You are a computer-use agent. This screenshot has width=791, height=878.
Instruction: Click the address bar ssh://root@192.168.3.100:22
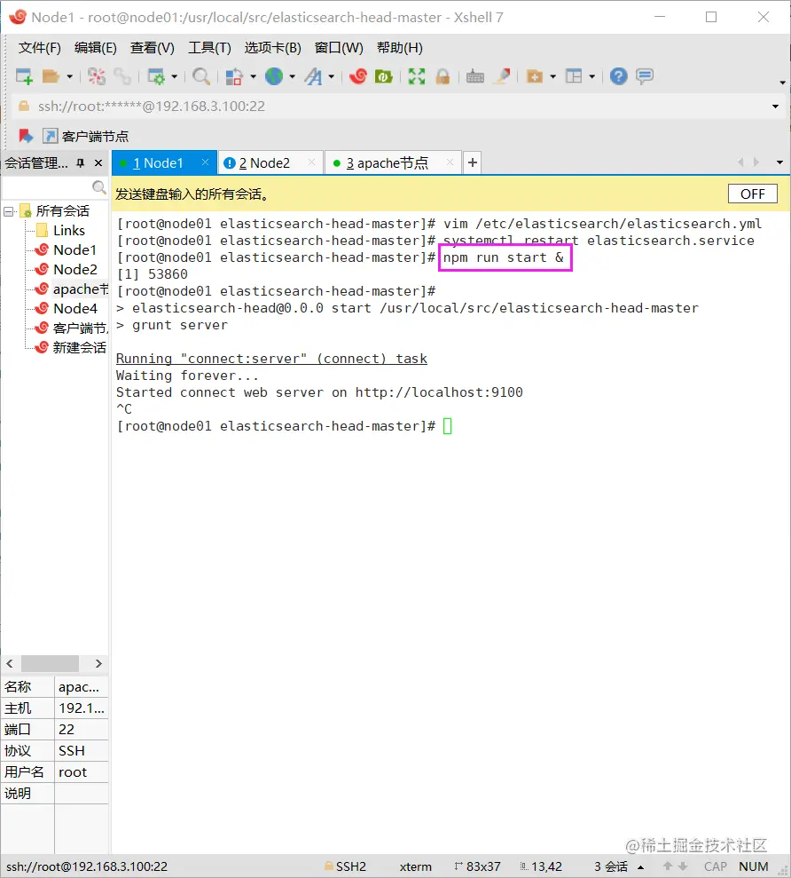[x=392, y=107]
